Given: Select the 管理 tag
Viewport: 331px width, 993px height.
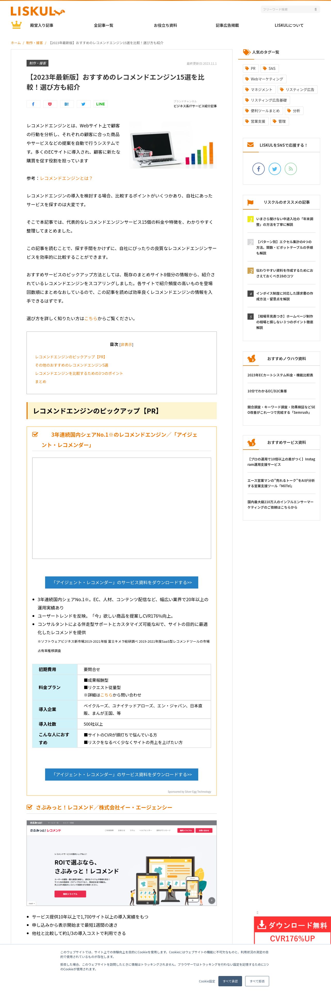Looking at the screenshot, I should tap(279, 121).
